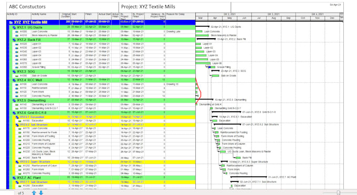
Task: Click the activity icon for A1020 Layer-01
Action: point(17,44)
